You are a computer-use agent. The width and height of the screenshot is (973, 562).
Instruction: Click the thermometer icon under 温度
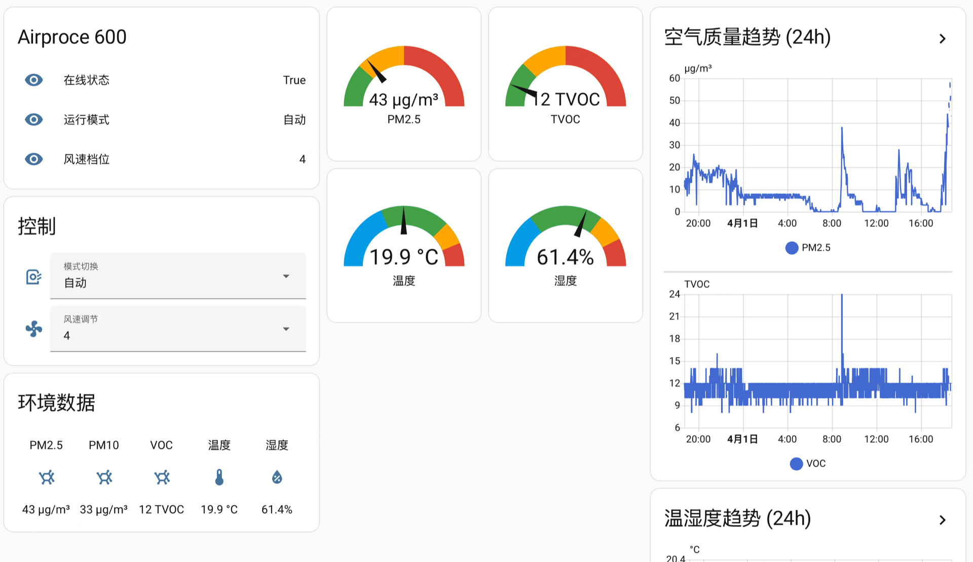[219, 477]
